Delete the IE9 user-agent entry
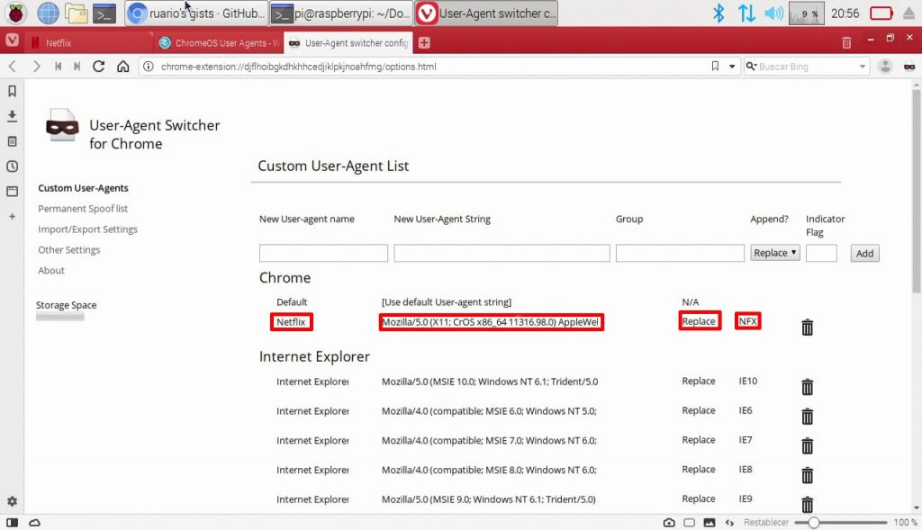Screen dimensions: 922x530 click(x=808, y=504)
